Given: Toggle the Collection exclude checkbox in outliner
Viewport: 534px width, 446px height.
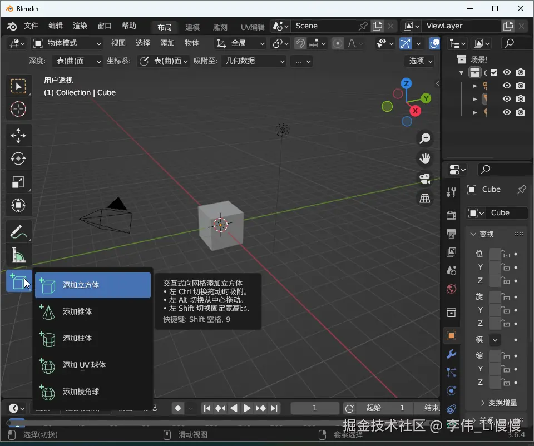Looking at the screenshot, I should click(x=493, y=72).
